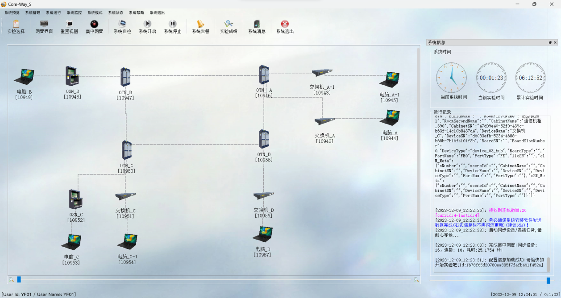Float the 系统信息 panel
Viewport: 561px width, 298px height.
(x=550, y=43)
